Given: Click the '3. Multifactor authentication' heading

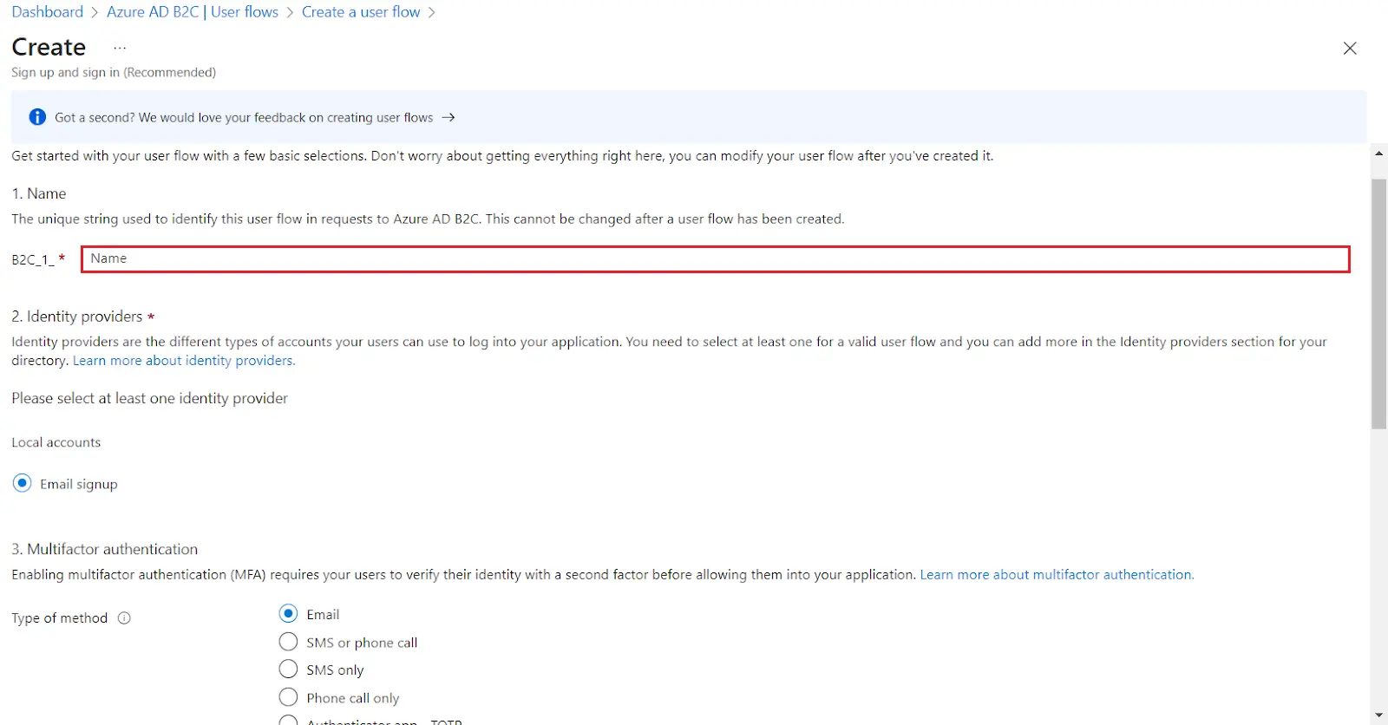Looking at the screenshot, I should click(x=105, y=549).
